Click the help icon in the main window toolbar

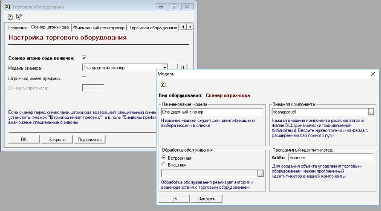point(10,17)
